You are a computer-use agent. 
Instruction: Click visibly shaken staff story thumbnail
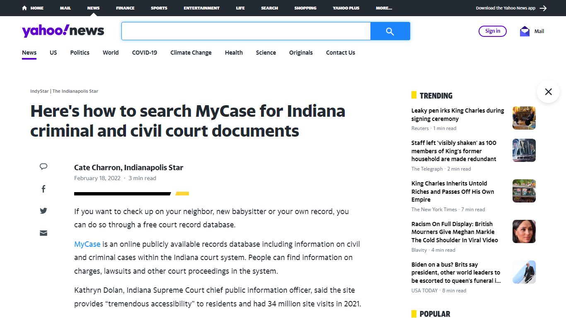click(x=524, y=150)
